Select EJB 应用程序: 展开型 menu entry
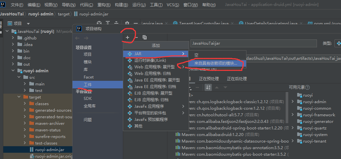Image resolution: width=341 pixels, height=159 pixels. 156,93
